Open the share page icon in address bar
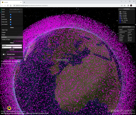The height and width of the screenshot is (115, 136). tap(122, 5)
